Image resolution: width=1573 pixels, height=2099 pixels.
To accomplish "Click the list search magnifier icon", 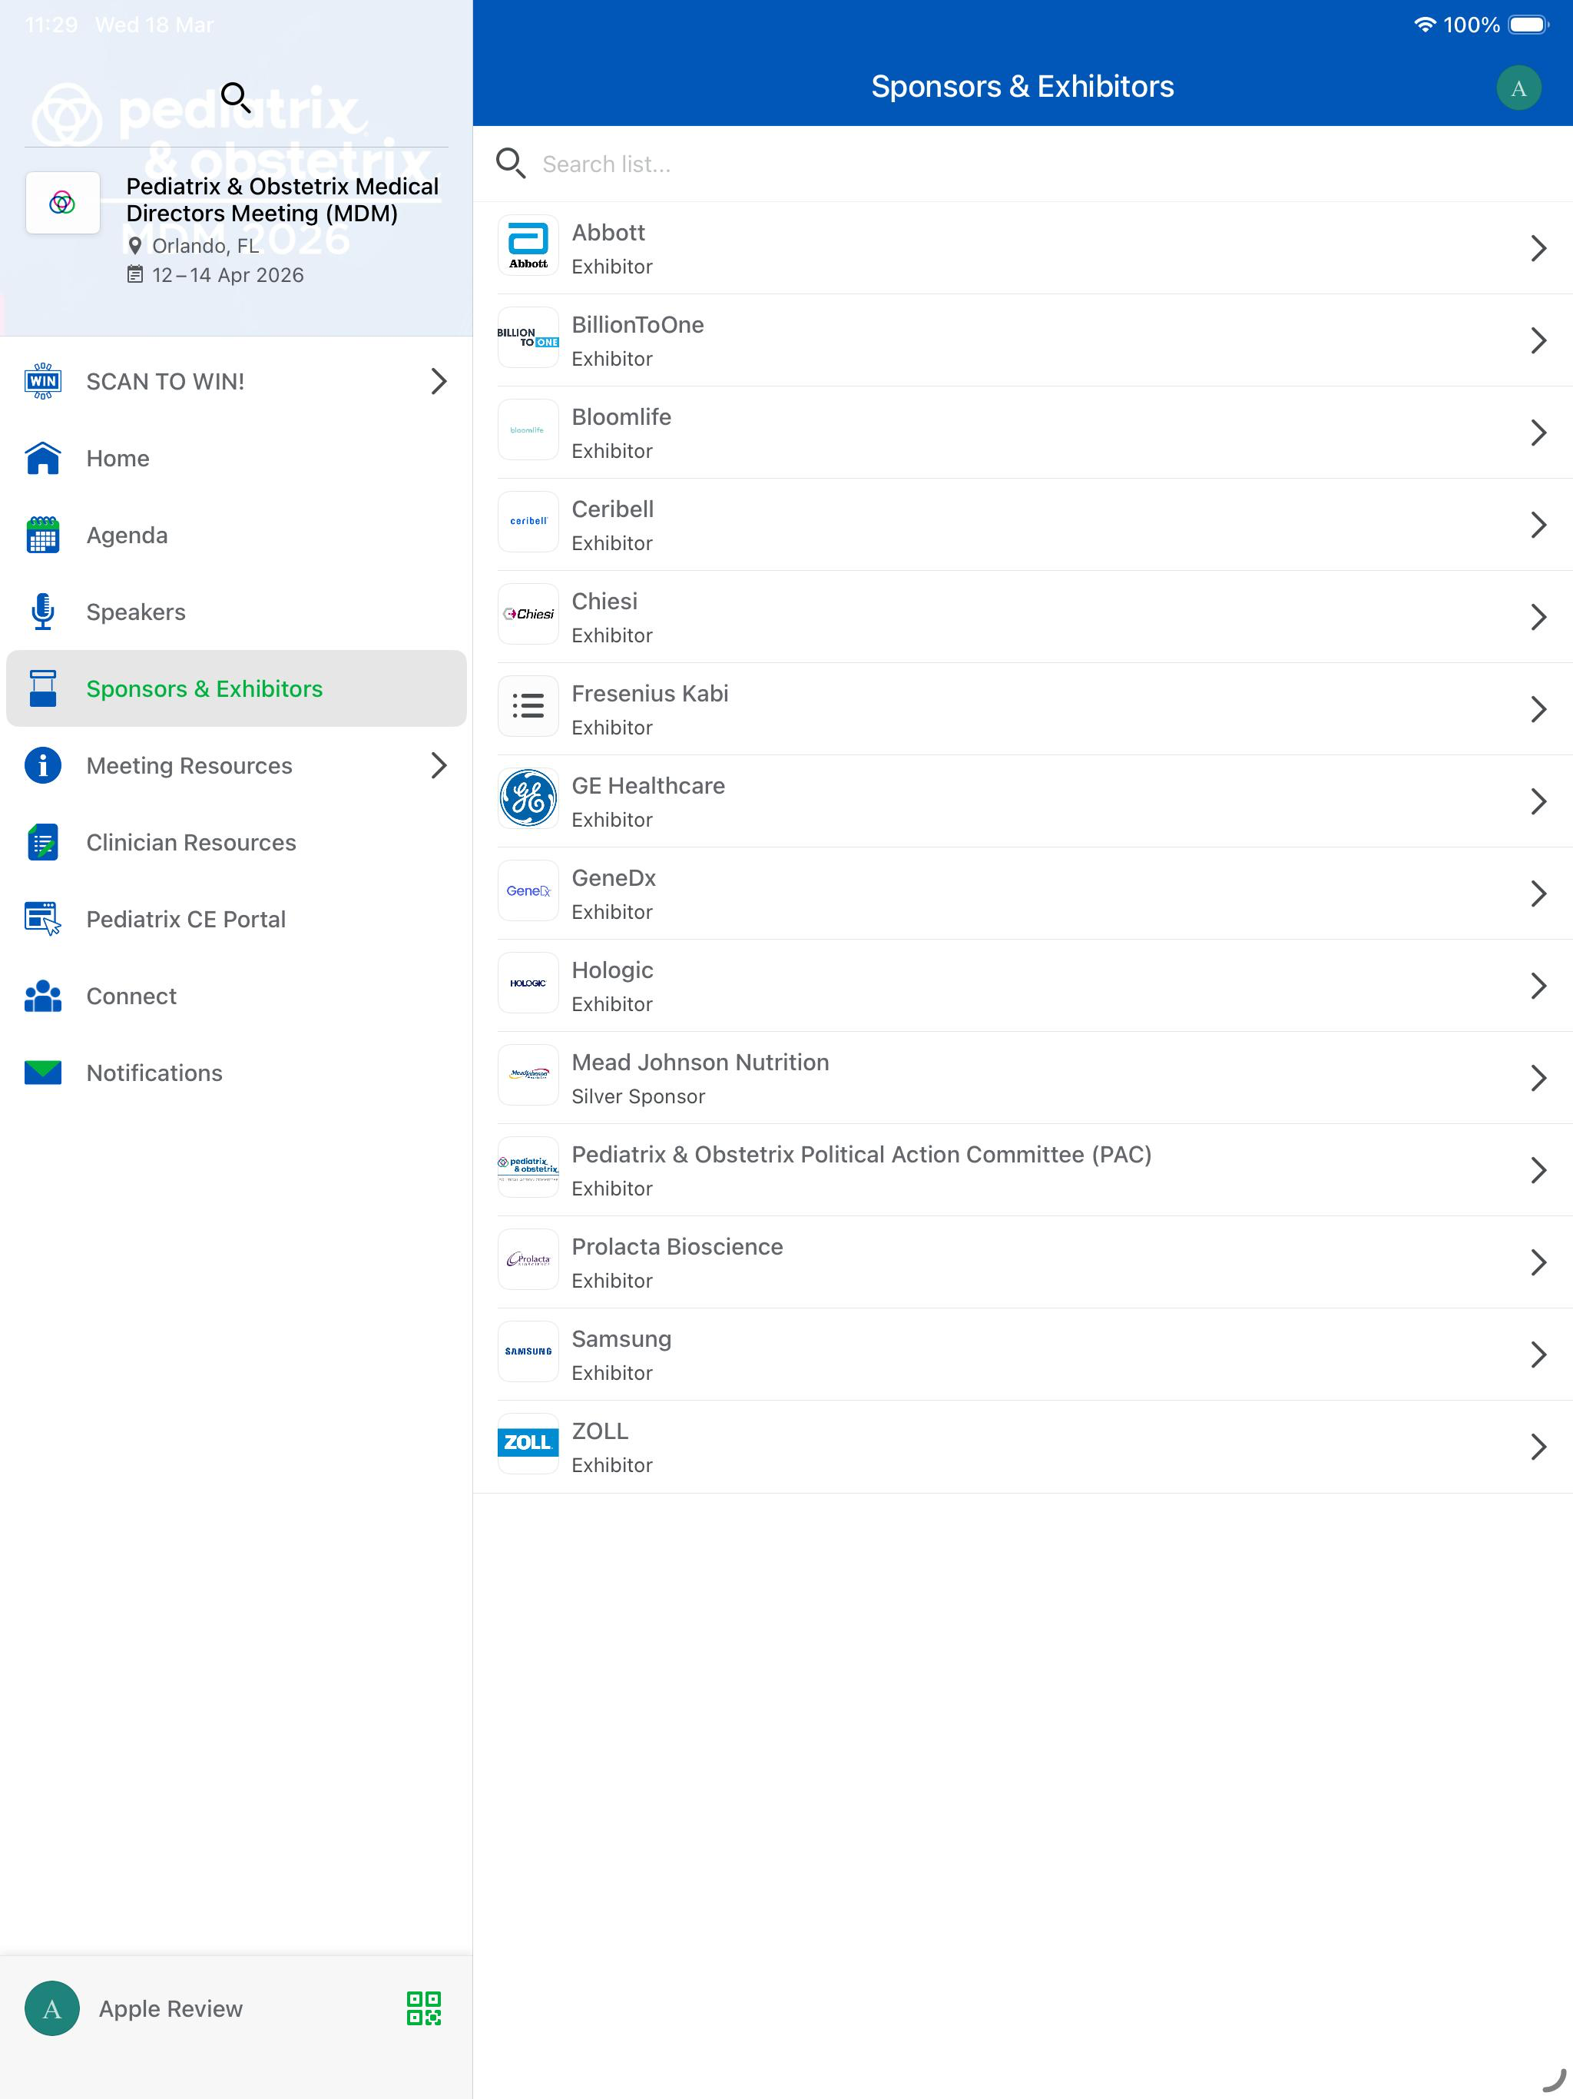I will 511,163.
